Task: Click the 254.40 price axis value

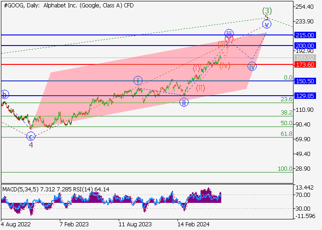Action: point(305,7)
